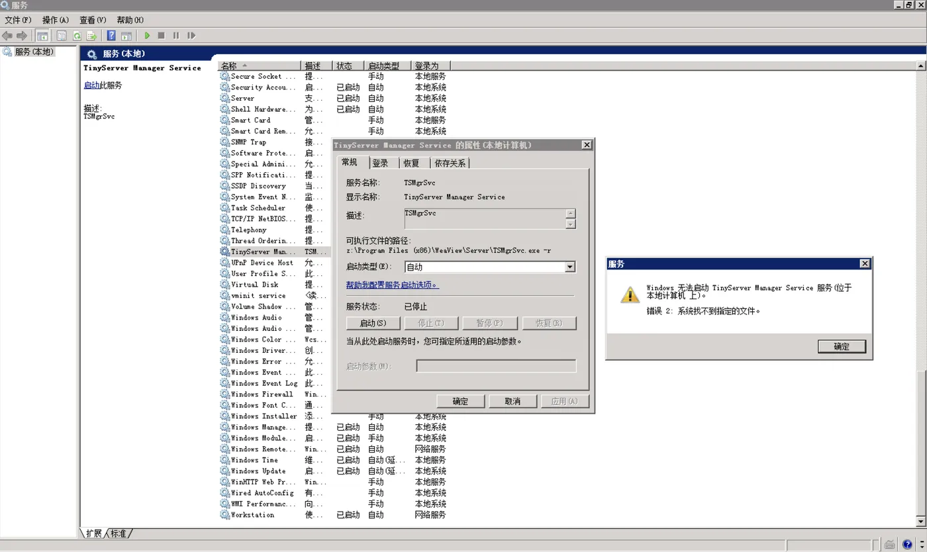The image size is (927, 552).
Task: Sort services by the 名称 column header
Action: [260, 66]
